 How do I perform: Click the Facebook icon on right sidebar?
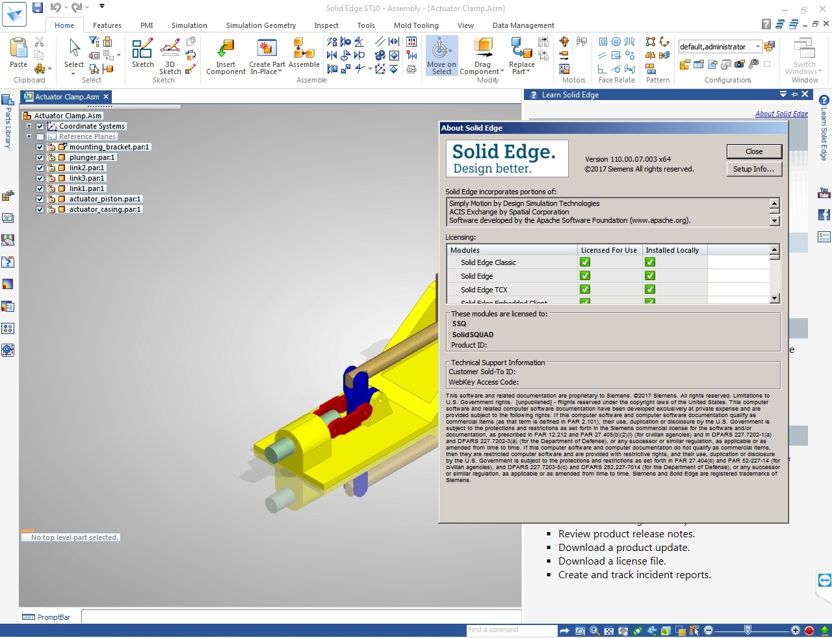[824, 214]
